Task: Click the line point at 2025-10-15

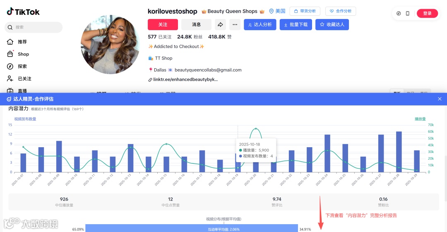Action: pos(166,144)
